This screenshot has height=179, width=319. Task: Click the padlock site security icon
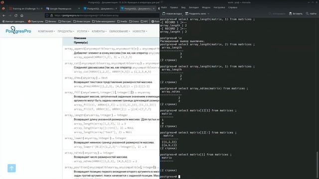(x=51, y=15)
